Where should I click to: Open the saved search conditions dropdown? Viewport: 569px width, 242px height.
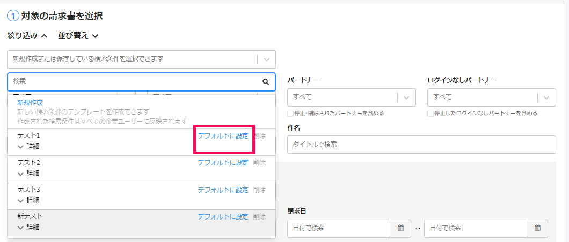pyautogui.click(x=142, y=59)
